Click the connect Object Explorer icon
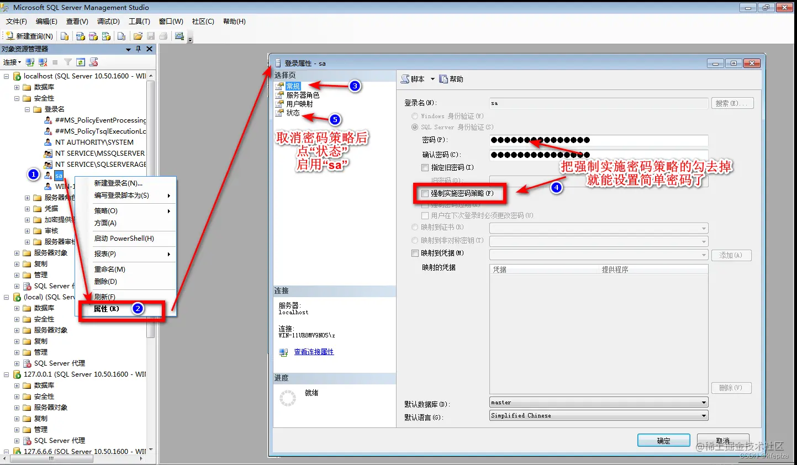This screenshot has width=797, height=465. (x=30, y=62)
